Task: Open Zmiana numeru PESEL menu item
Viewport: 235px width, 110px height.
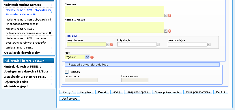Action: (19, 48)
